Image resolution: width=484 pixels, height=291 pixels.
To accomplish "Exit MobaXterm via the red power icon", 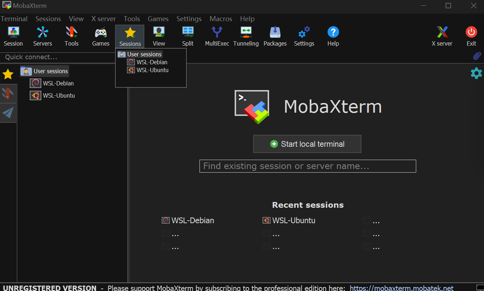I will (x=471, y=36).
